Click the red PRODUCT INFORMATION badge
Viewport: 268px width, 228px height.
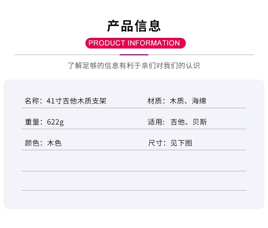(x=134, y=43)
